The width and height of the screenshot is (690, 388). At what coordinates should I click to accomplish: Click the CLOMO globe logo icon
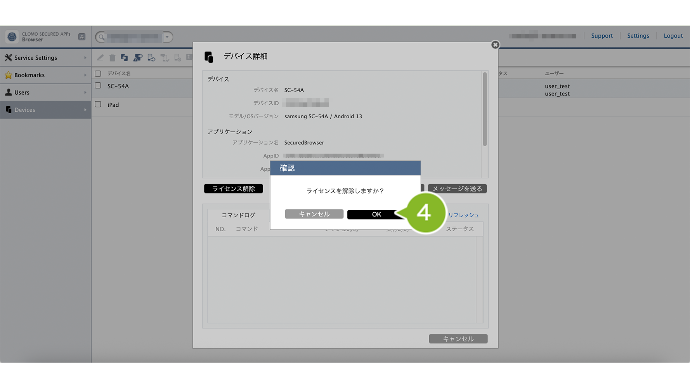pyautogui.click(x=12, y=37)
